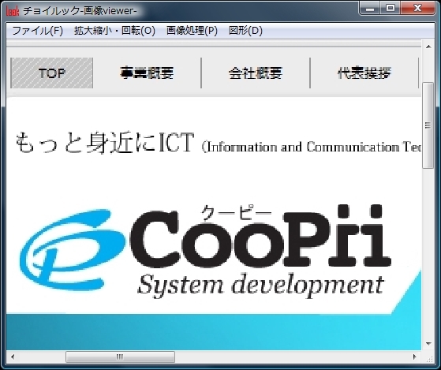The height and width of the screenshot is (370, 441).
Task: Click the horizontal scrollbar right arrow
Action: [414, 357]
